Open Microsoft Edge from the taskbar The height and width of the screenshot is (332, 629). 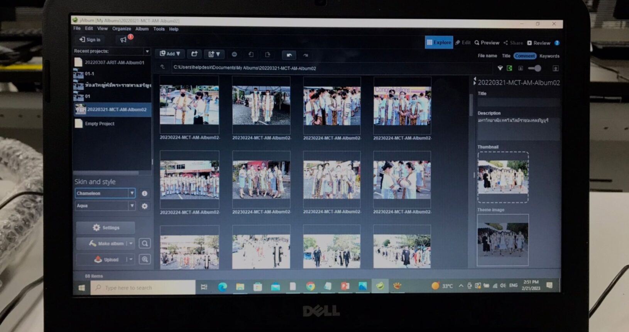pyautogui.click(x=222, y=287)
